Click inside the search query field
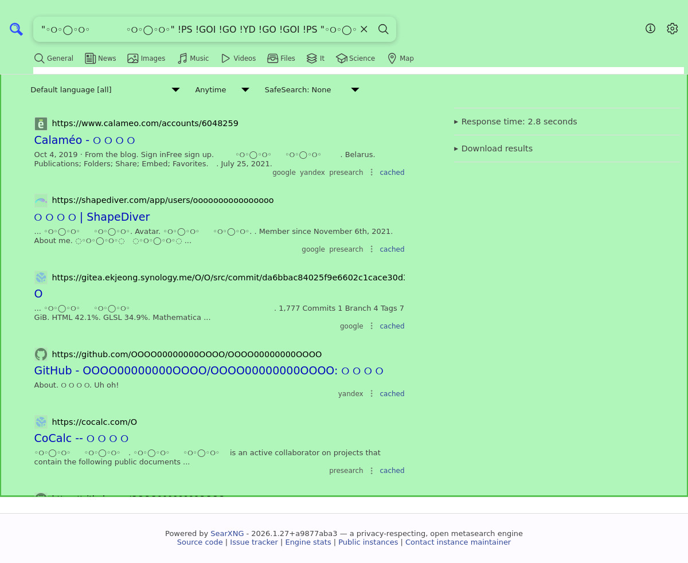 195,29
